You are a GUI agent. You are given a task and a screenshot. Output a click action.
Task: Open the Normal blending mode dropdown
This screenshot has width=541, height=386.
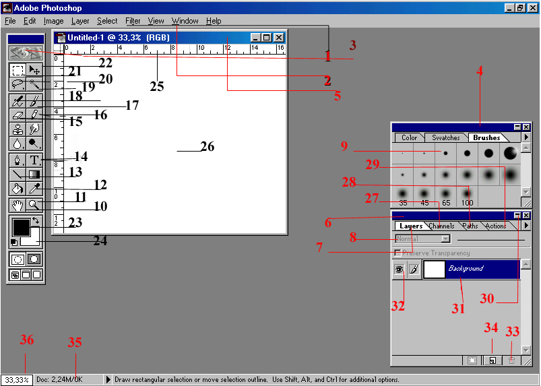(x=423, y=238)
